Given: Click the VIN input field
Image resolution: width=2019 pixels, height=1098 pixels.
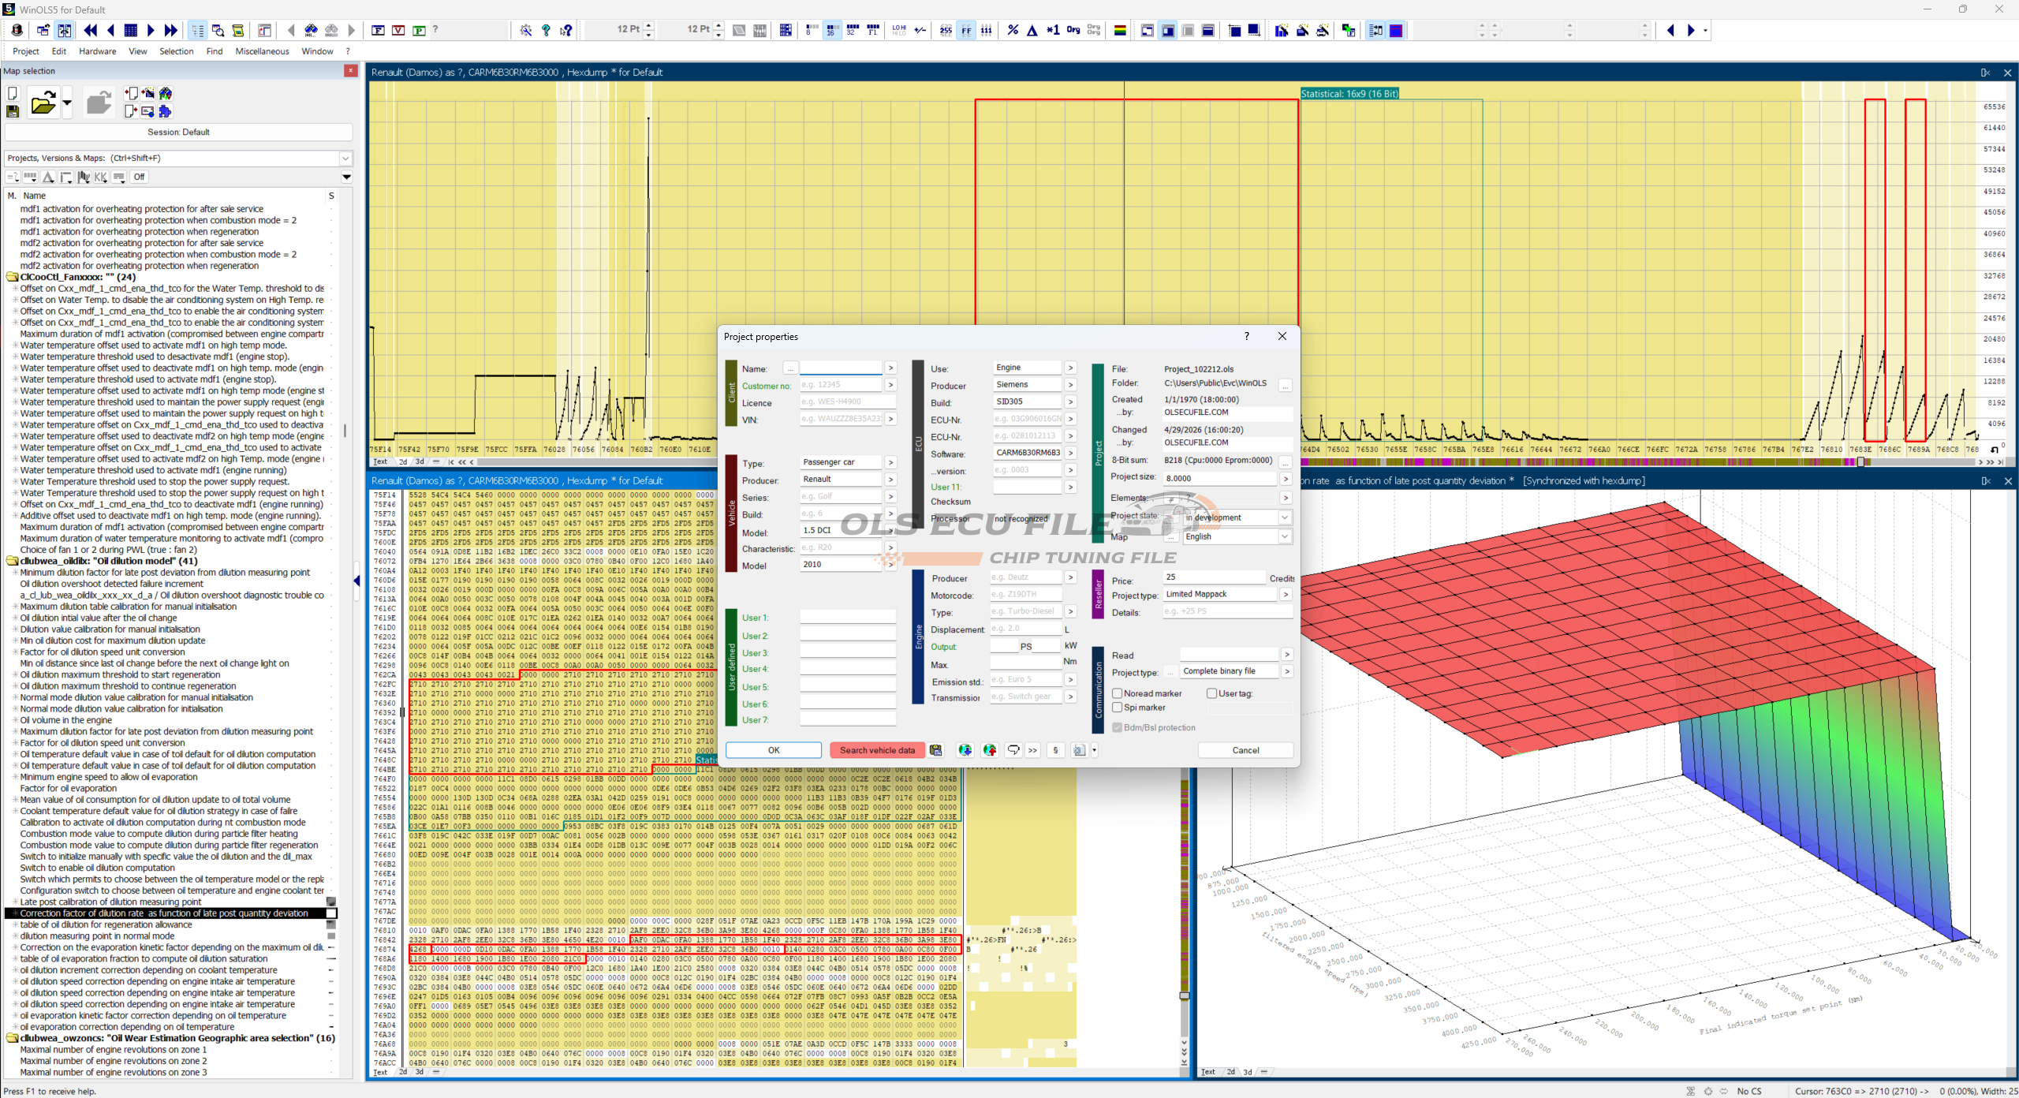Looking at the screenshot, I should point(841,419).
